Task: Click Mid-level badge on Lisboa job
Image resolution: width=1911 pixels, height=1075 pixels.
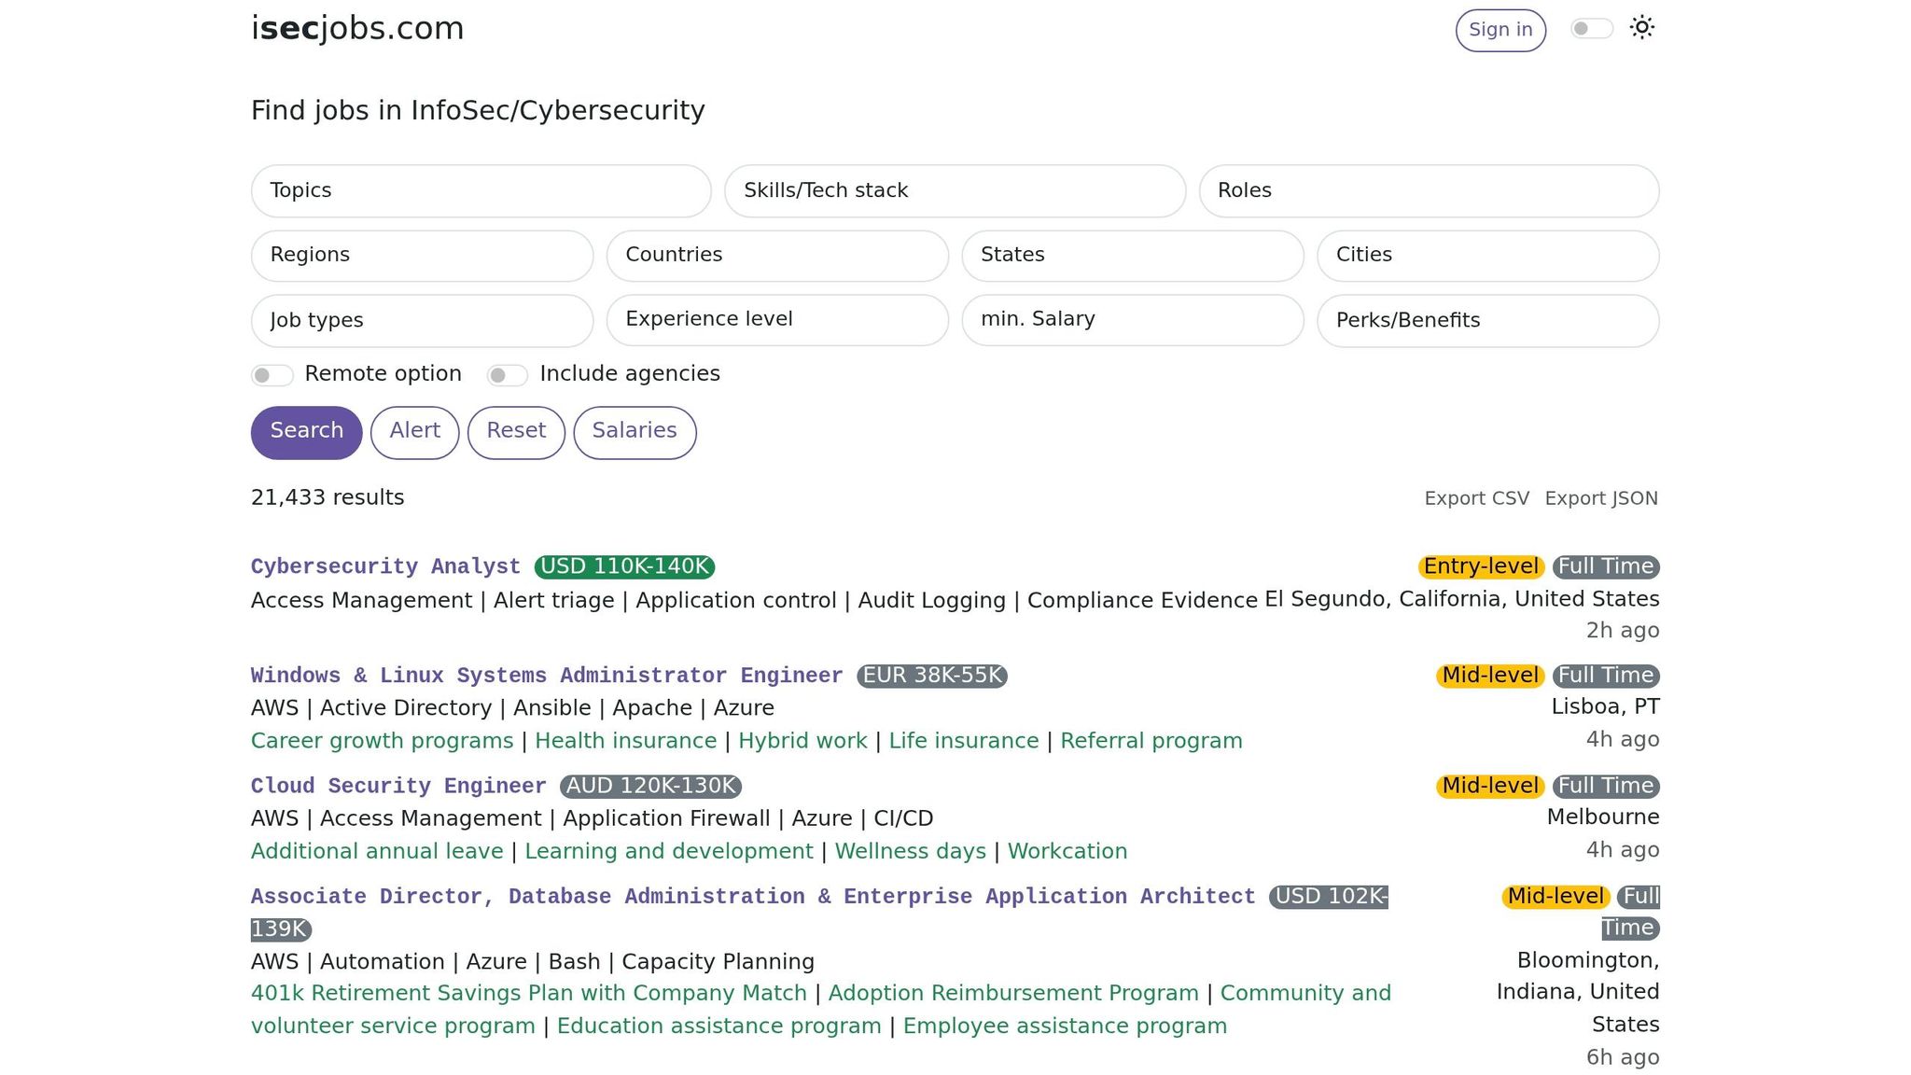Action: pyautogui.click(x=1490, y=676)
